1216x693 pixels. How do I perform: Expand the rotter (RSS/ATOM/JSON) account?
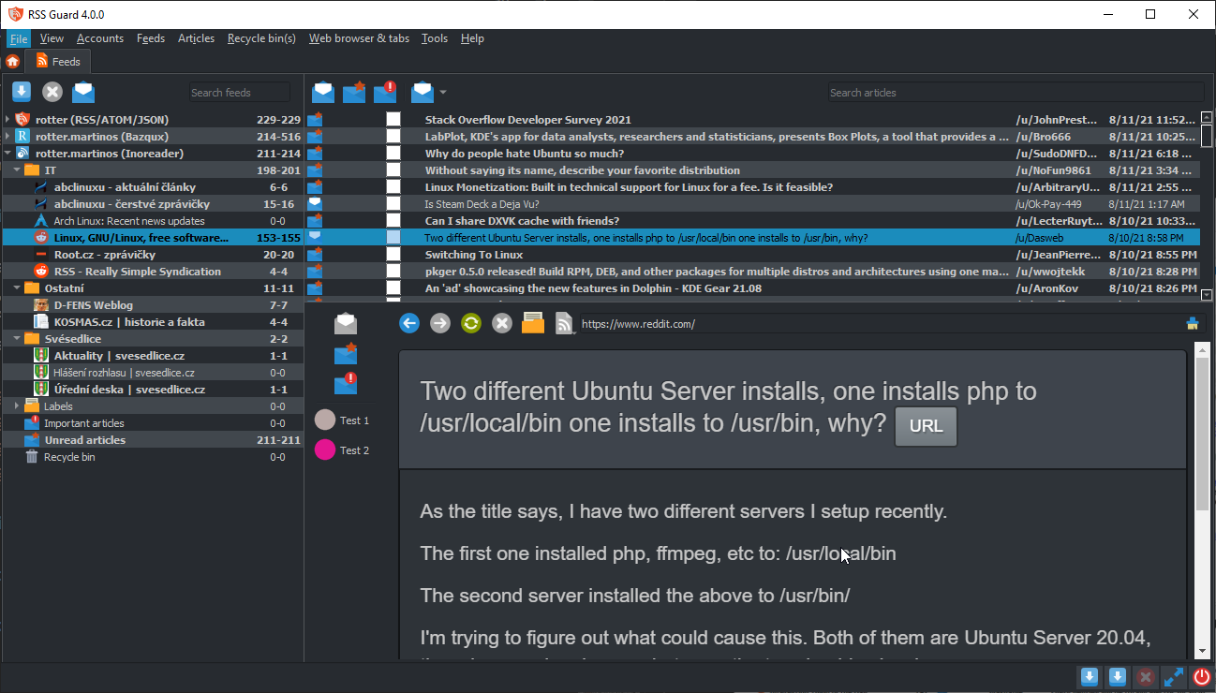pos(7,120)
